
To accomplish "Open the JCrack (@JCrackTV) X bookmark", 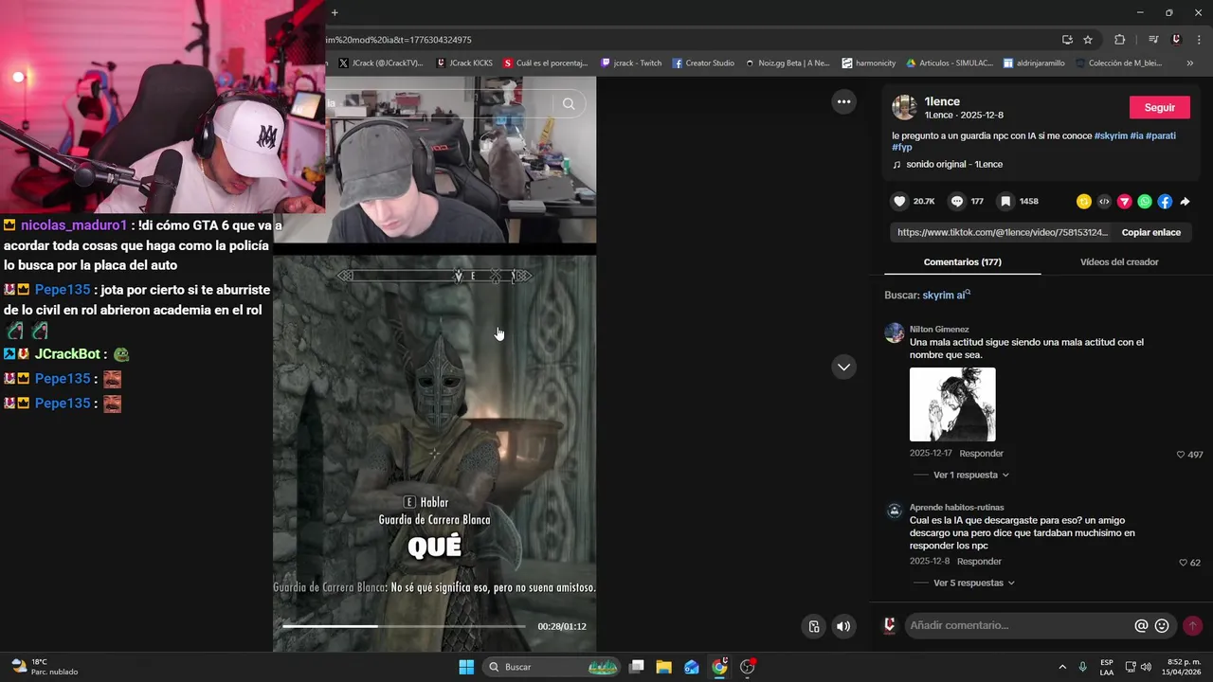I will (381, 63).
